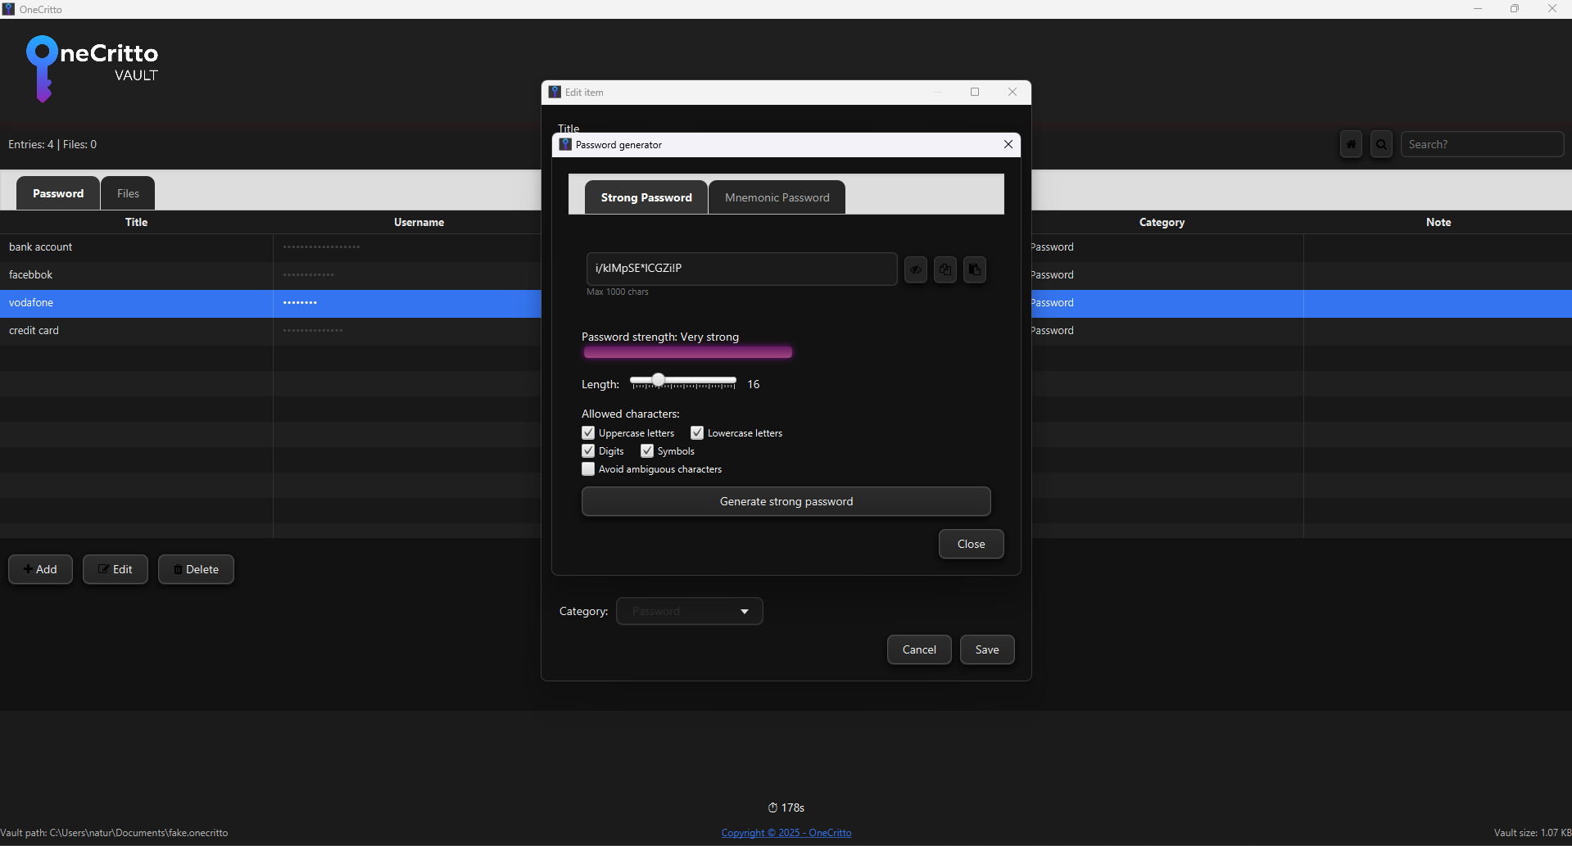Click the trash icon on Delete button
The width and height of the screenshot is (1572, 846).
click(x=179, y=569)
